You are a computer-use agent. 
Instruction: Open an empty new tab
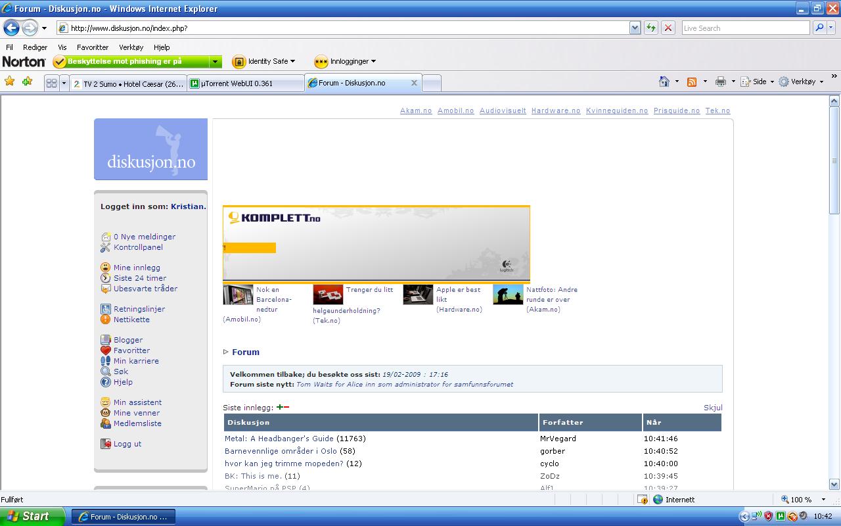click(x=431, y=84)
